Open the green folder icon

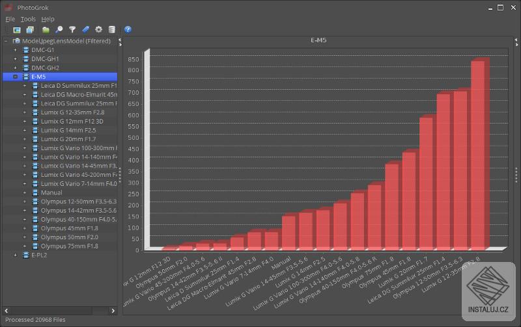46,30
